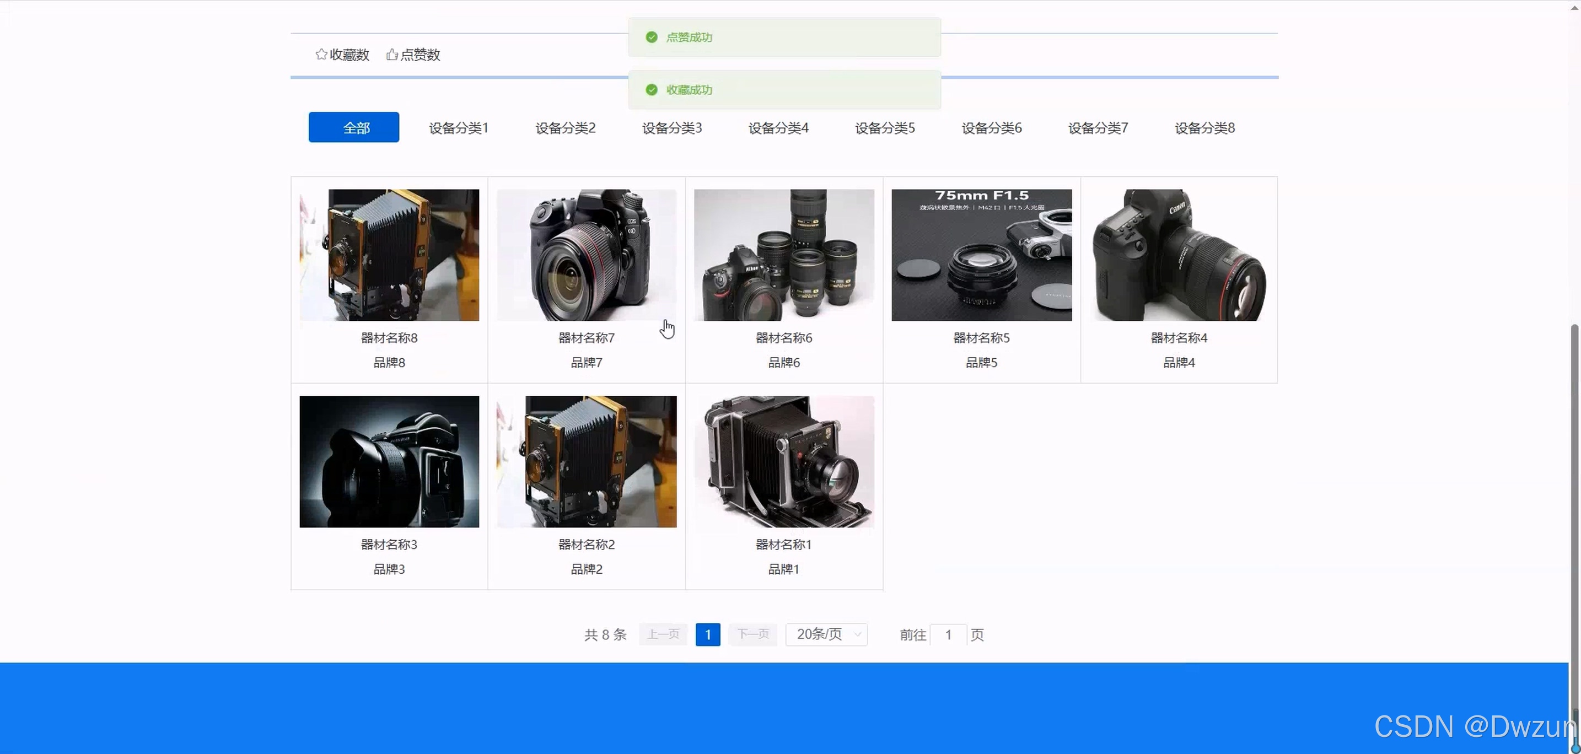The width and height of the screenshot is (1581, 754).
Task: Expand the 20条/页 page size dropdown
Action: pyautogui.click(x=826, y=634)
